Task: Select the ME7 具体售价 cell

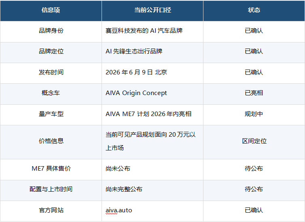Action: (x=51, y=169)
